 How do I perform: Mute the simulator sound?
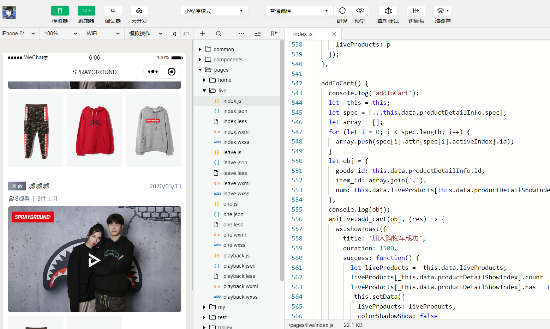175,34
